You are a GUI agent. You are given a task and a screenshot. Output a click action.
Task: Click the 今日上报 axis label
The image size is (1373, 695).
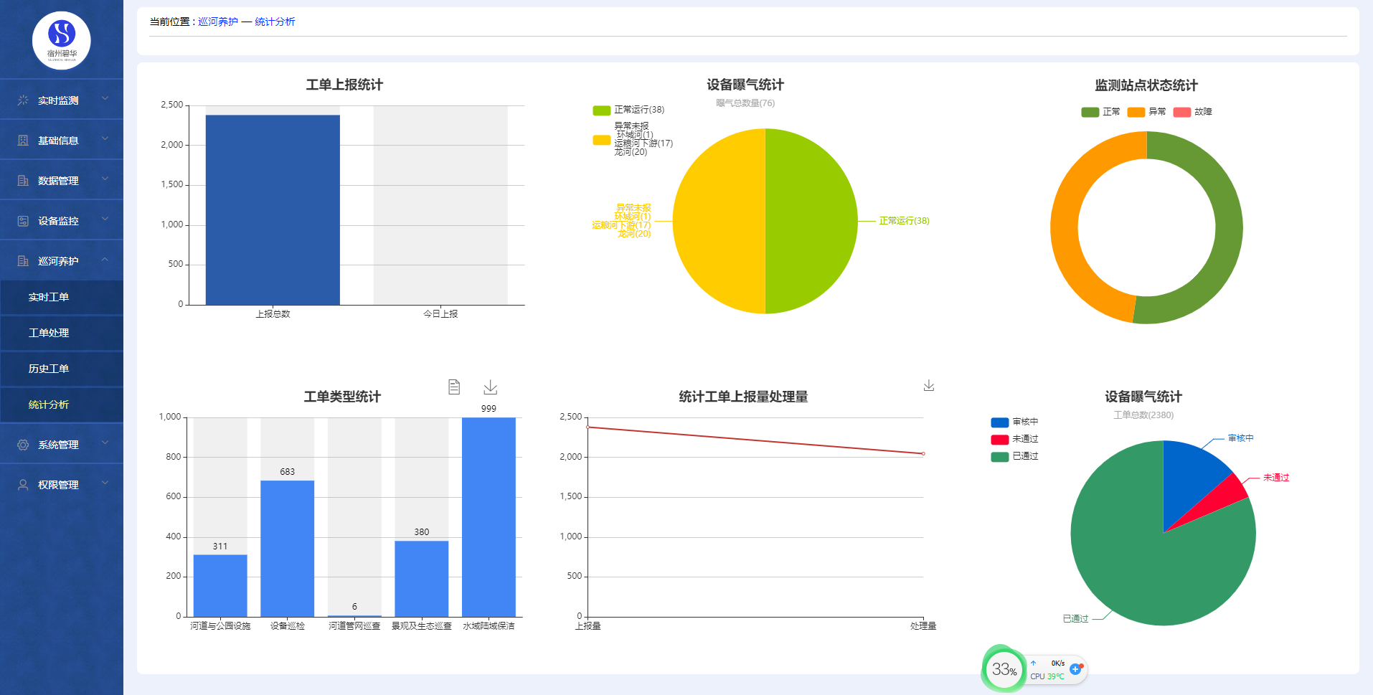(x=440, y=313)
